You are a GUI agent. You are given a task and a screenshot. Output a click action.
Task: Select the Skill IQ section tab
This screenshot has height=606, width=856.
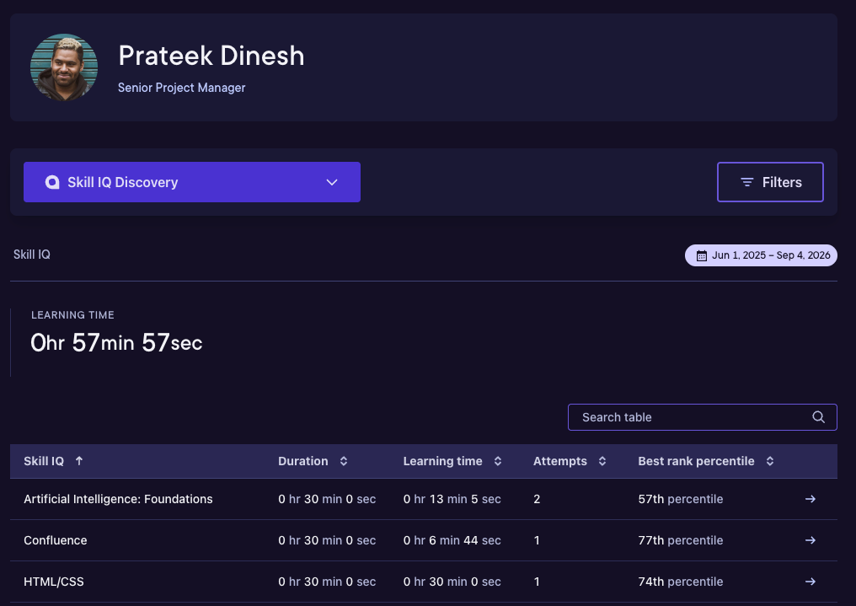click(x=32, y=255)
